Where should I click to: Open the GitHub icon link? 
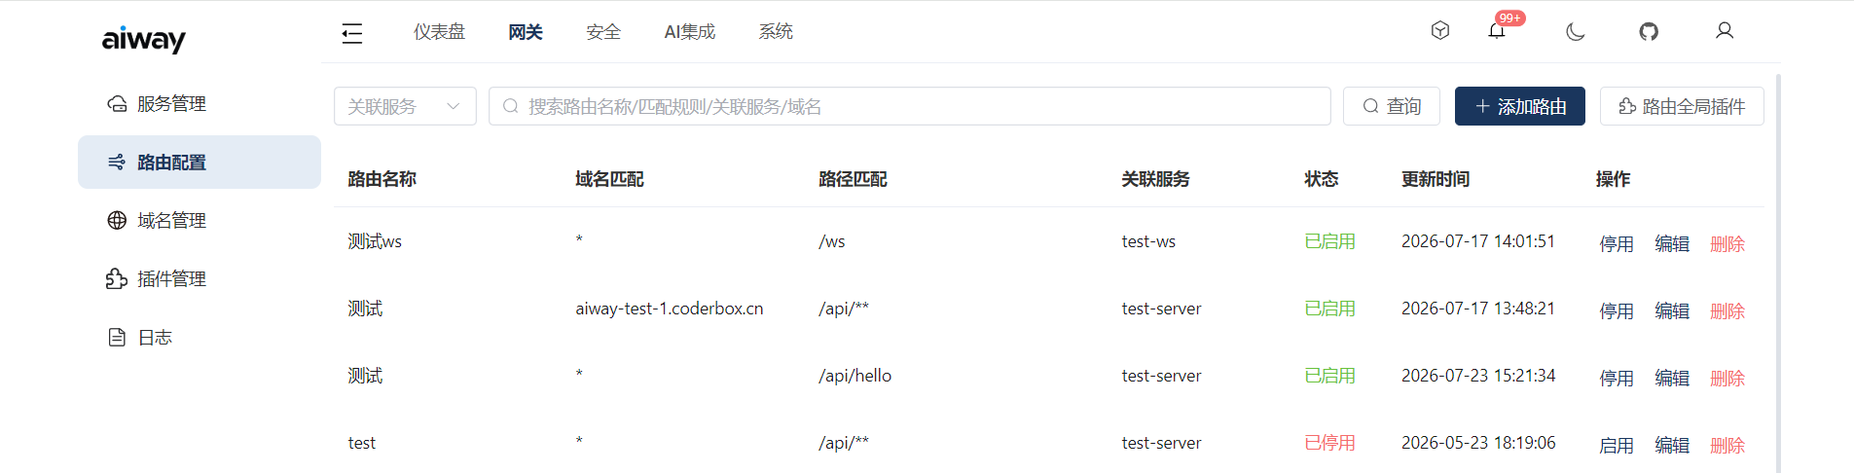[x=1649, y=32]
